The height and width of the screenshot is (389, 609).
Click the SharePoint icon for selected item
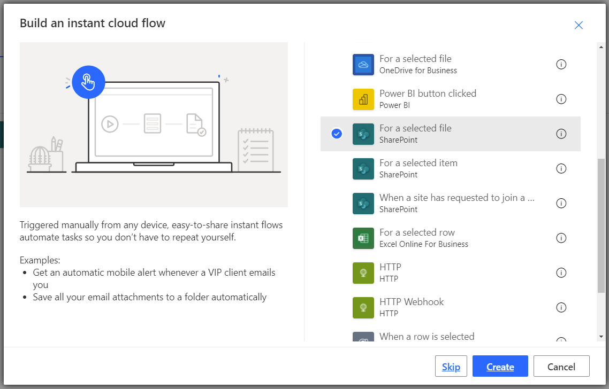pyautogui.click(x=363, y=169)
